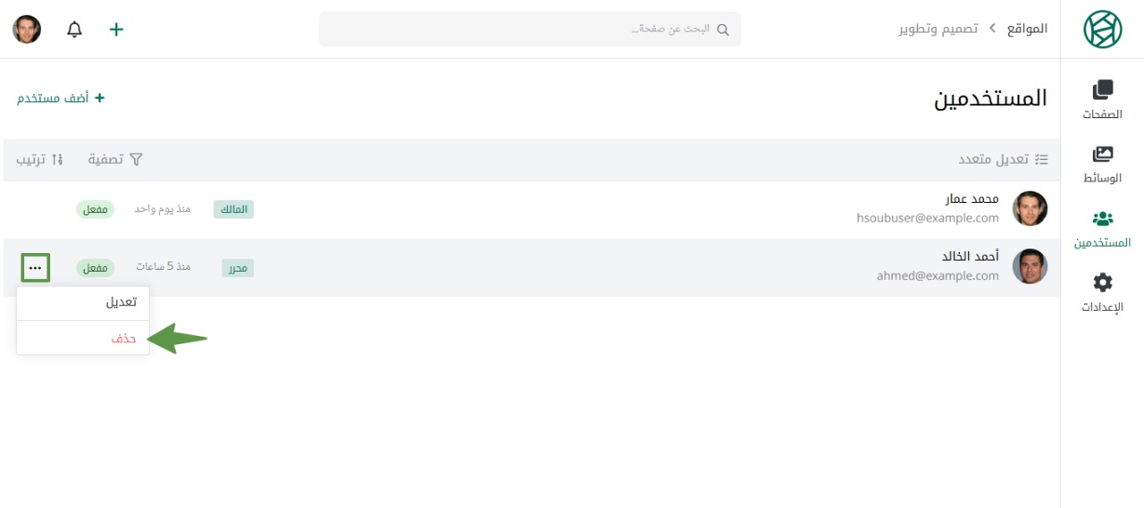This screenshot has width=1144, height=508.
Task: Click the أضف مستخدم add user button
Action: [61, 98]
